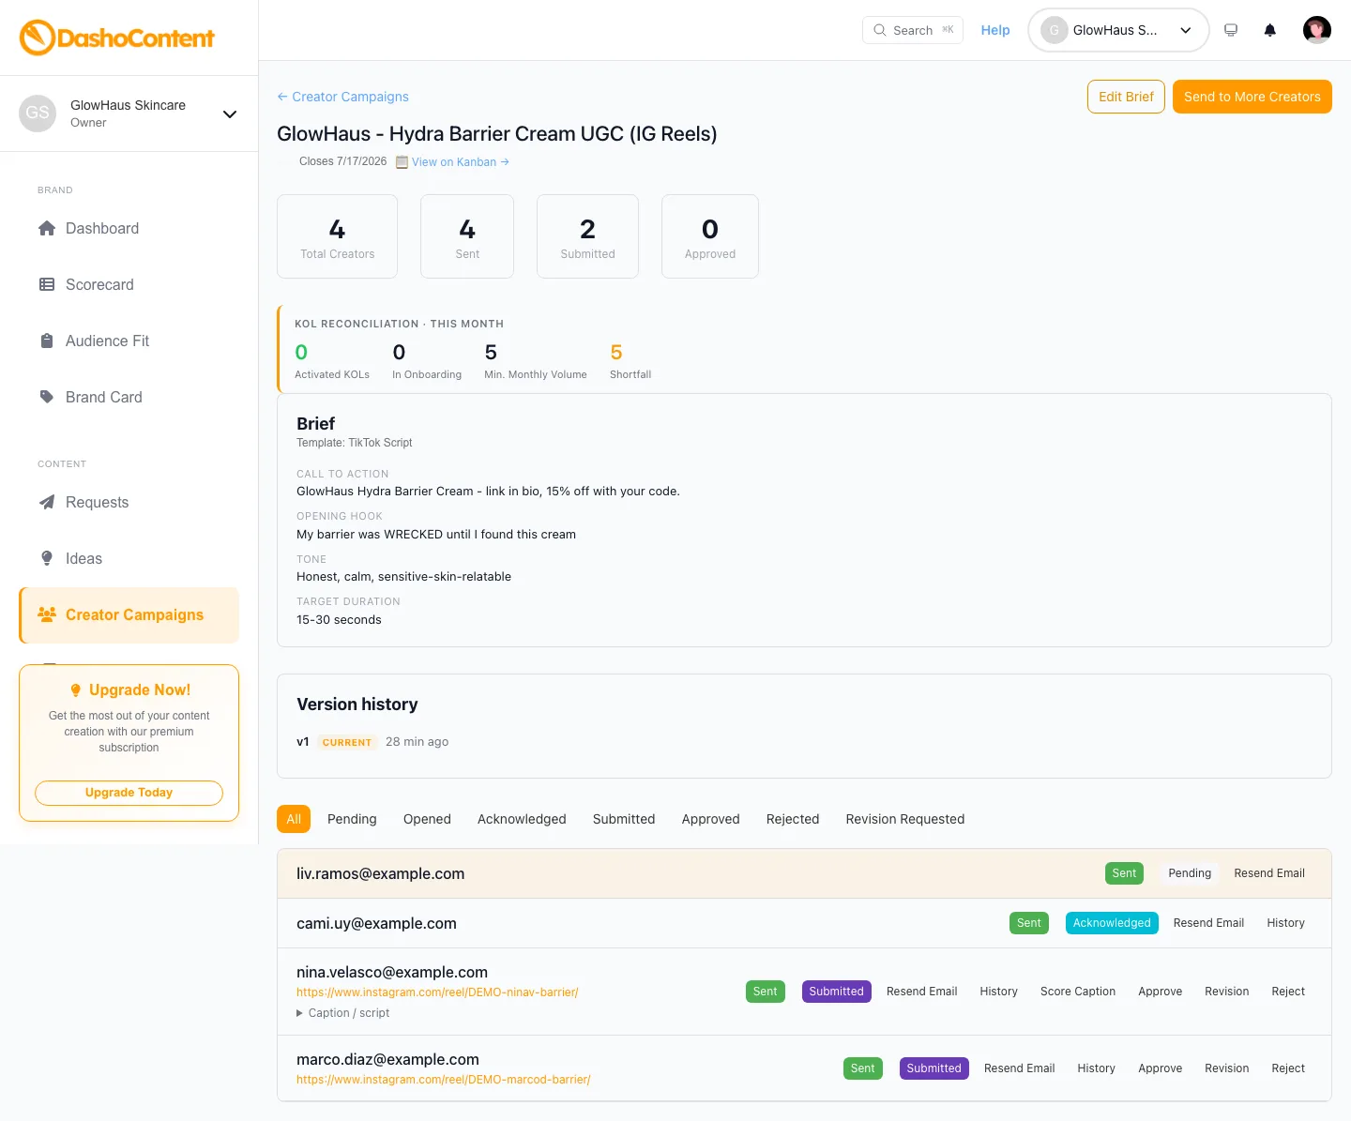Image resolution: width=1351 pixels, height=1121 pixels.
Task: Click the Submitted stat card
Action: (587, 236)
